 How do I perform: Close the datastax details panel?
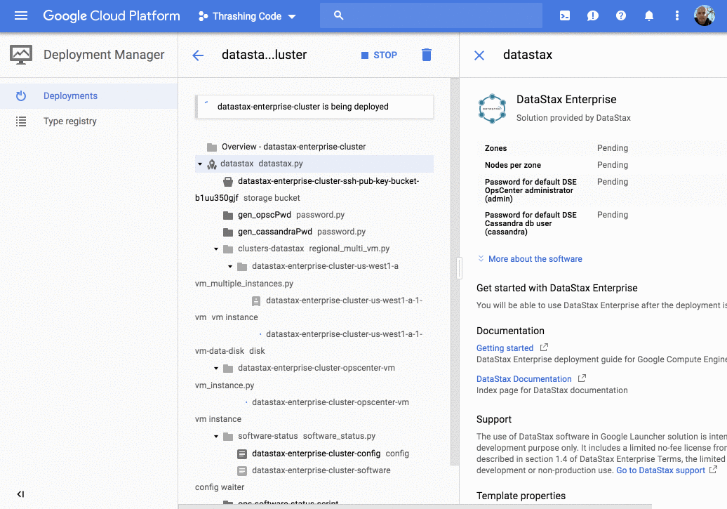(479, 55)
